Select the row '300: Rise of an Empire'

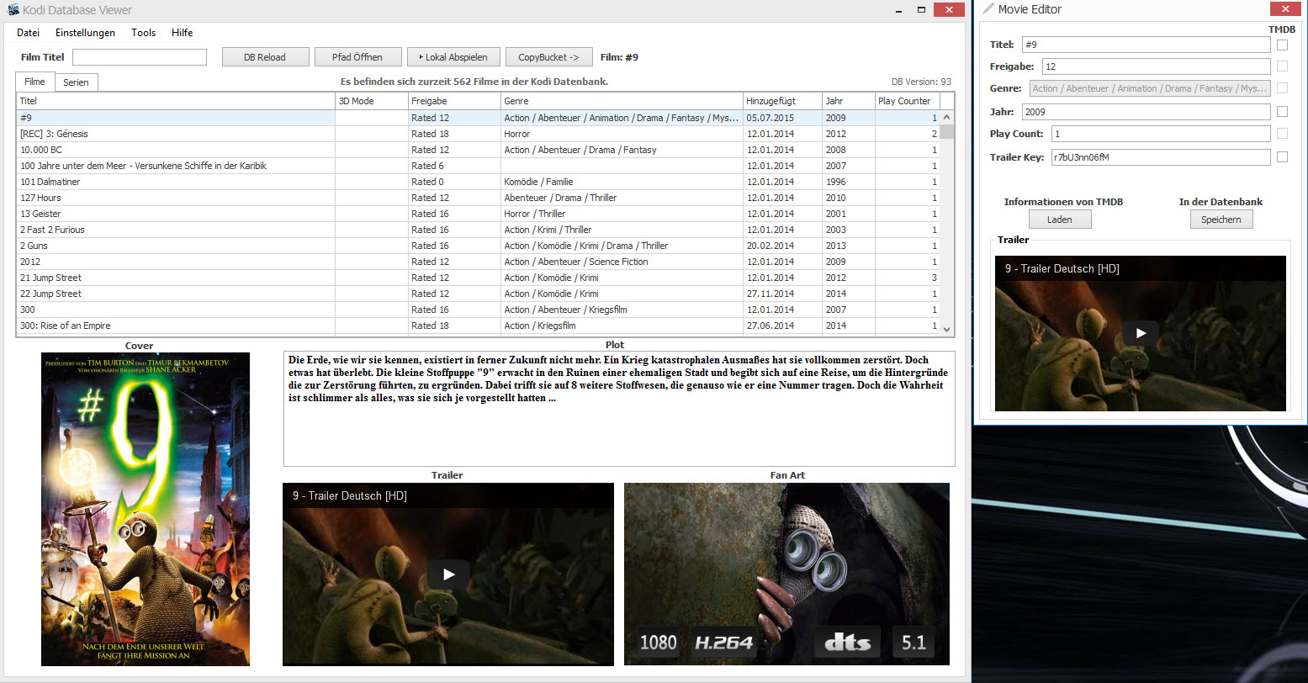pyautogui.click(x=478, y=326)
